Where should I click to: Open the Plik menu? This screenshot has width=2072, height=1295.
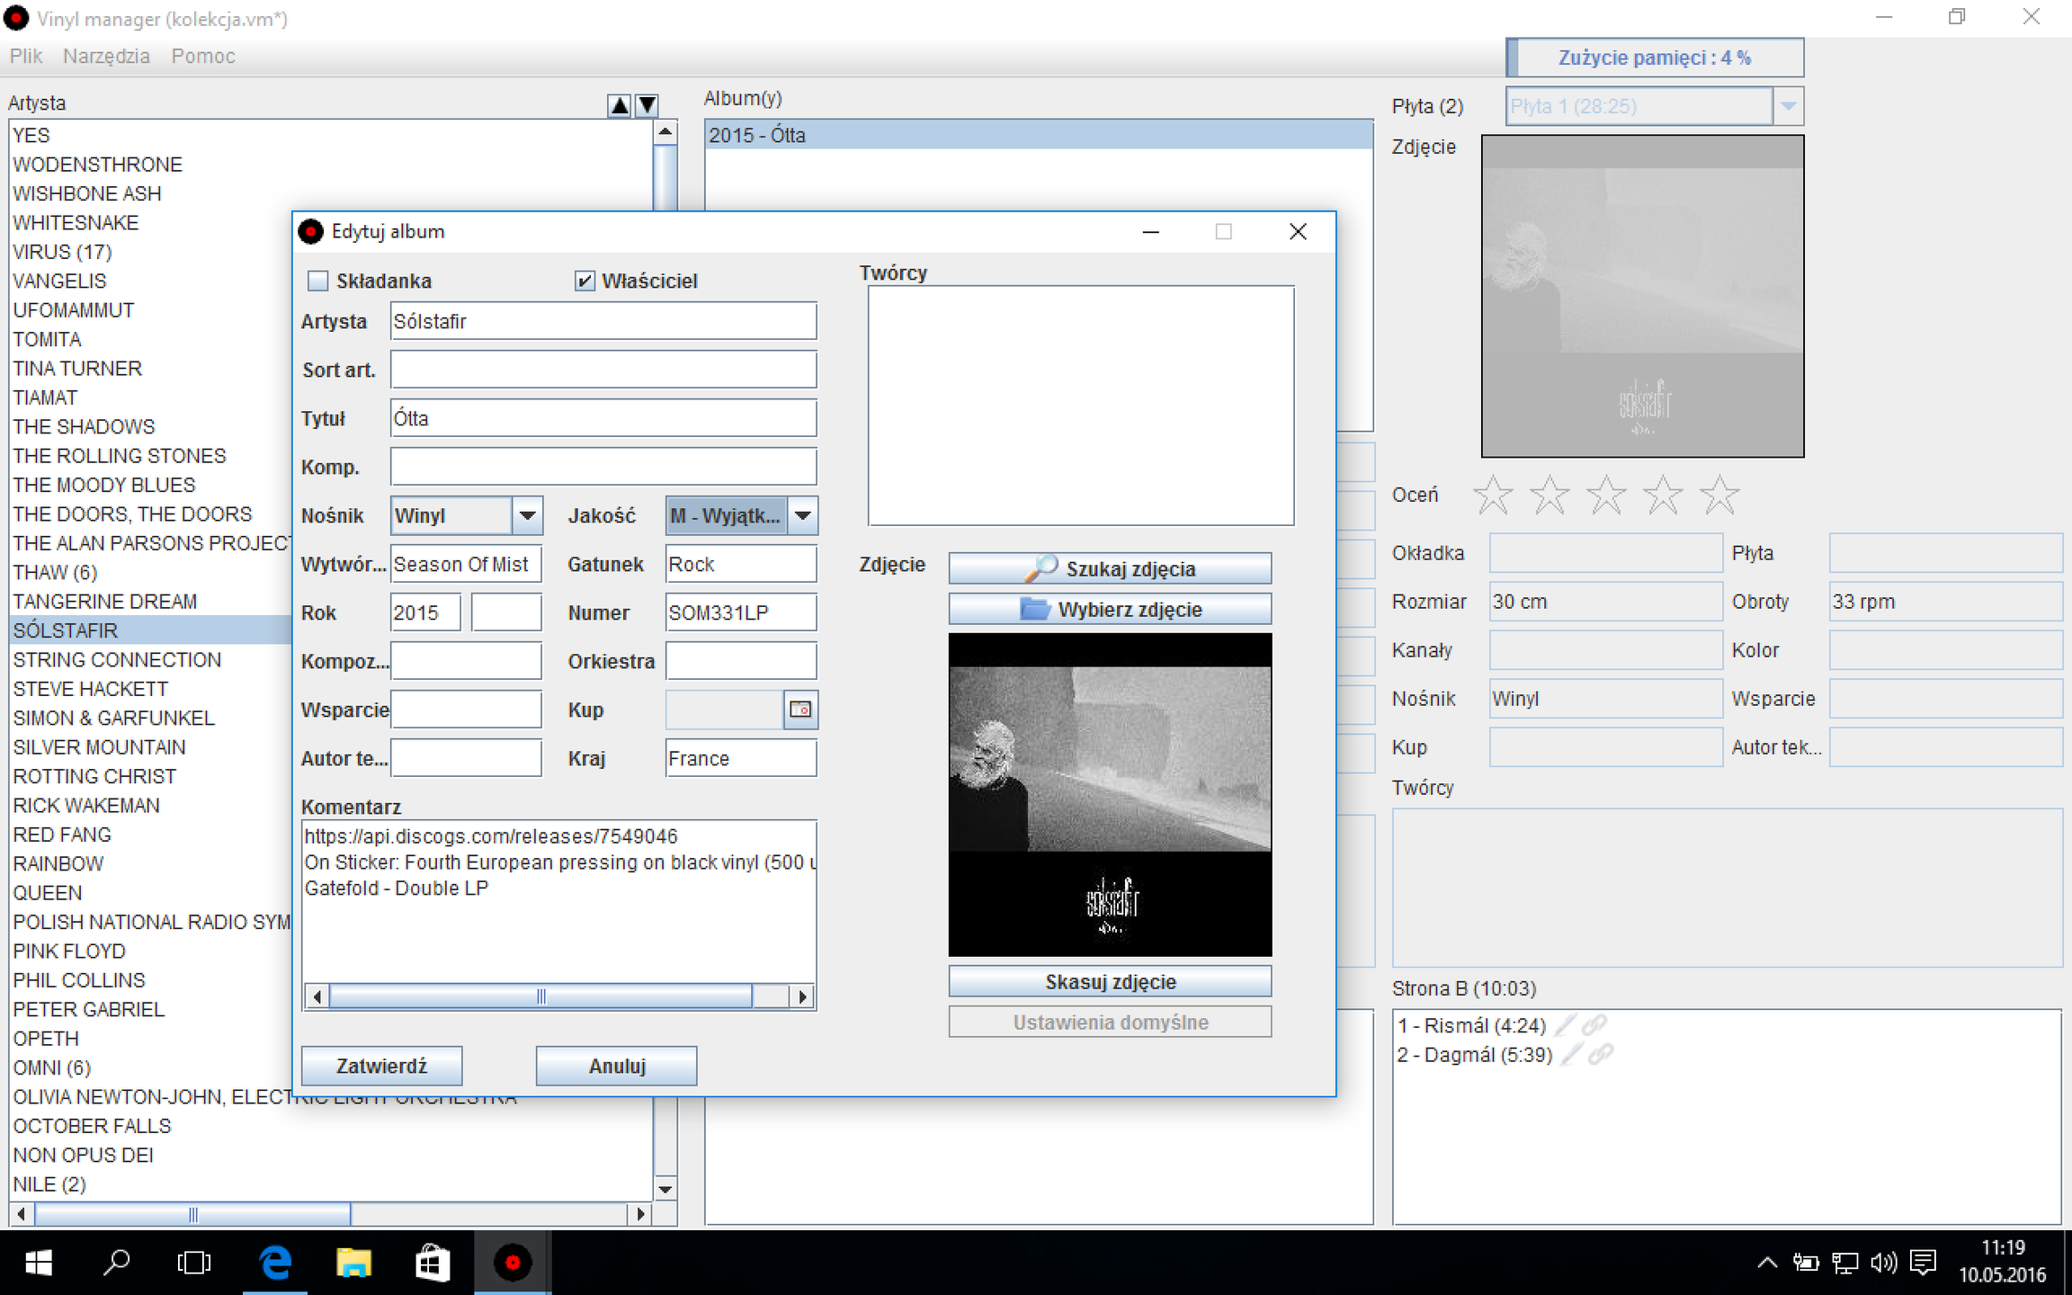pos(26,56)
